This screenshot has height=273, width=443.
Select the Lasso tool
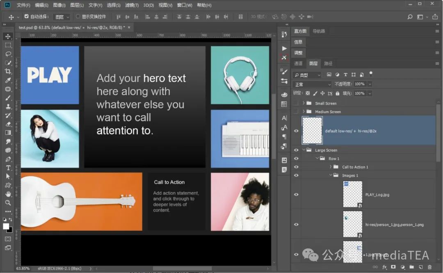pyautogui.click(x=8, y=54)
